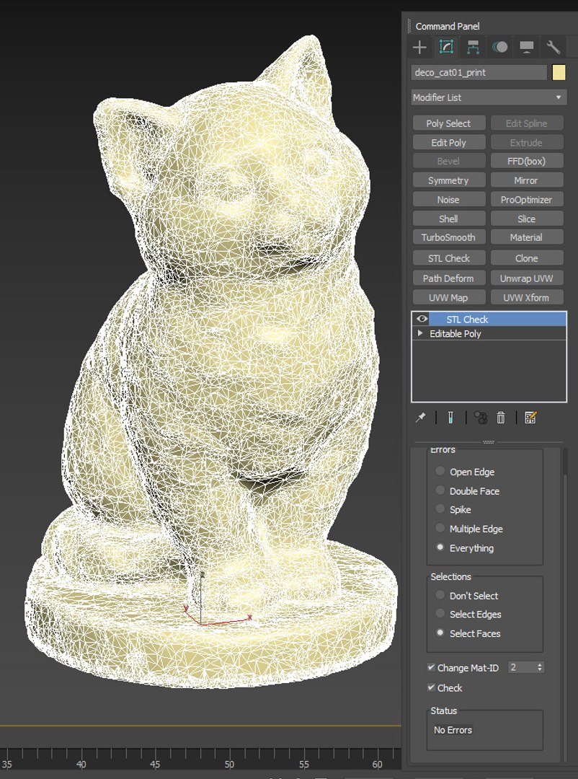Toggle the Check checkbox
The height and width of the screenshot is (779, 578).
click(x=431, y=687)
